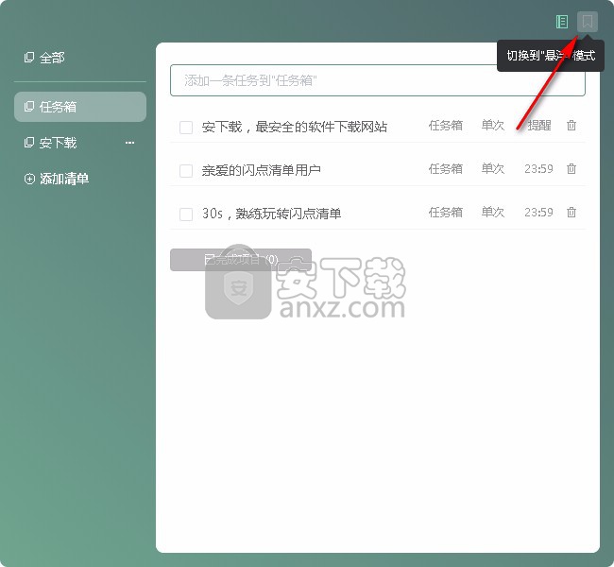Check the box for task 安下载，最安全的软件下载网站

(x=186, y=128)
